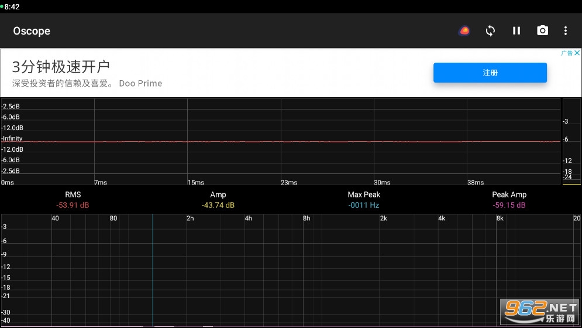Open the 3分钟极速开户 ad headline
The image size is (582, 328).
click(61, 66)
